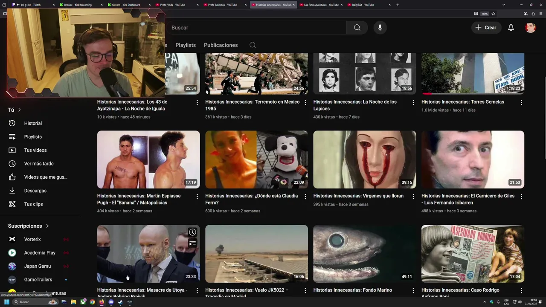Open options menu for Terremoto en Mexico video
This screenshot has width=546, height=307.
[x=305, y=103]
